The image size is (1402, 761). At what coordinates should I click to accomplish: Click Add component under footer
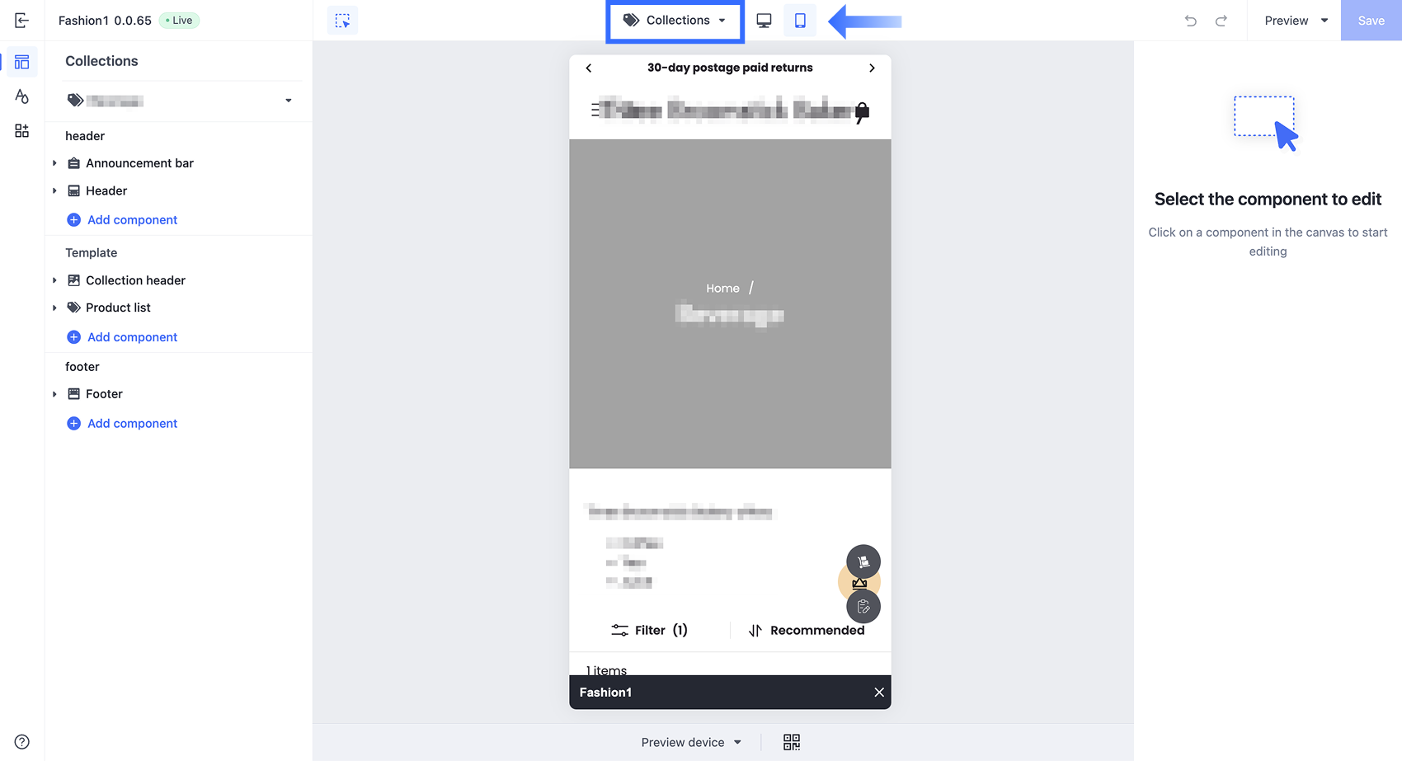(122, 423)
